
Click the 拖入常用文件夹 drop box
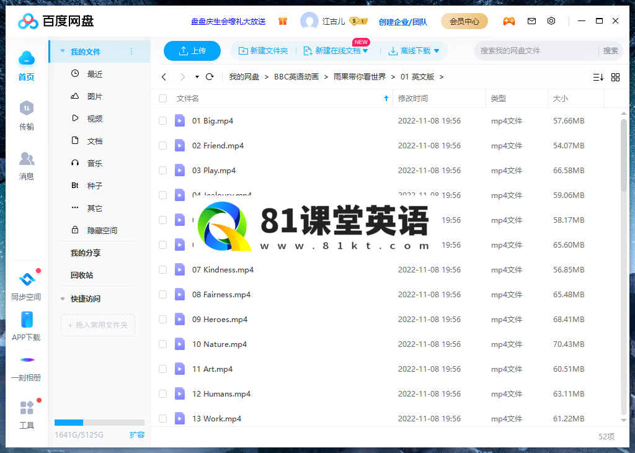(x=98, y=325)
